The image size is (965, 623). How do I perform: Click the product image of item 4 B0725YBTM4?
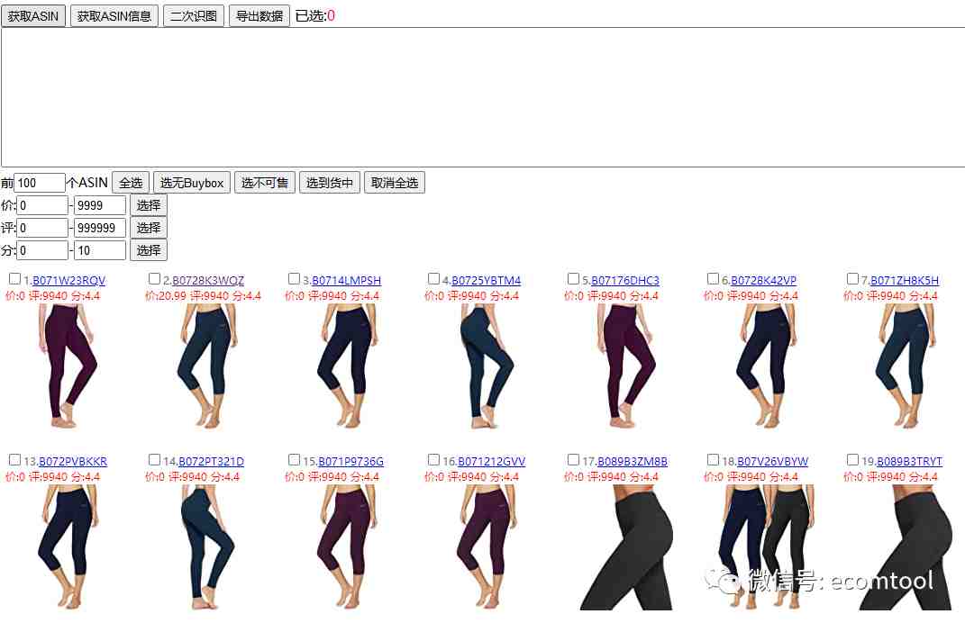[x=487, y=366]
